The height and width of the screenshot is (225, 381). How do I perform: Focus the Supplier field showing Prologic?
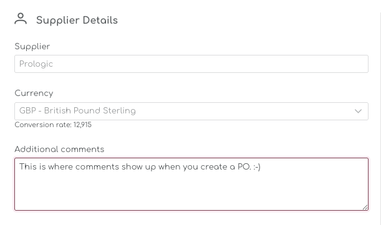click(191, 64)
